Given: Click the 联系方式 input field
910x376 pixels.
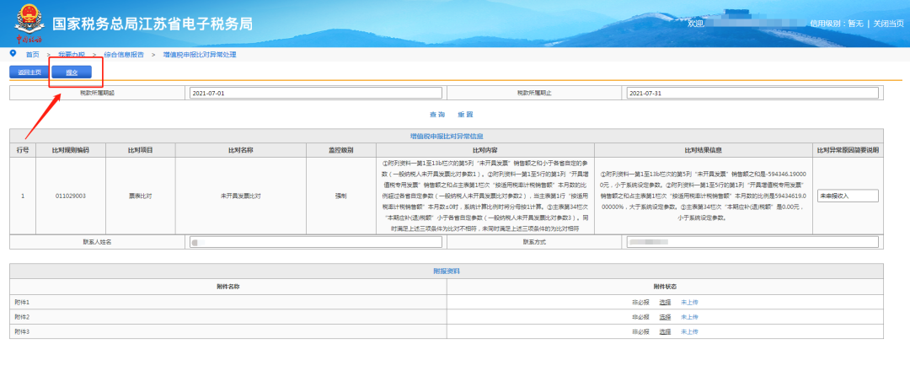Looking at the screenshot, I should point(752,242).
